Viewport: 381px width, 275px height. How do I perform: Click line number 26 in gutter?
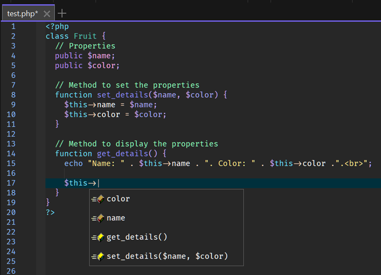11,271
